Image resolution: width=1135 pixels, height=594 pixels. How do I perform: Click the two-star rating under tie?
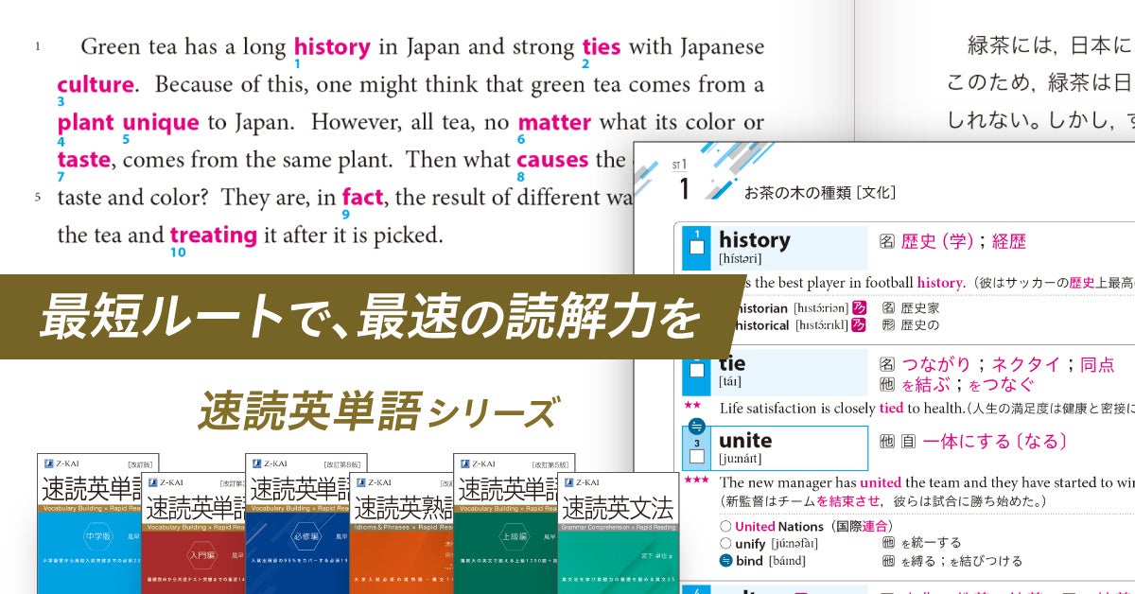(x=691, y=404)
